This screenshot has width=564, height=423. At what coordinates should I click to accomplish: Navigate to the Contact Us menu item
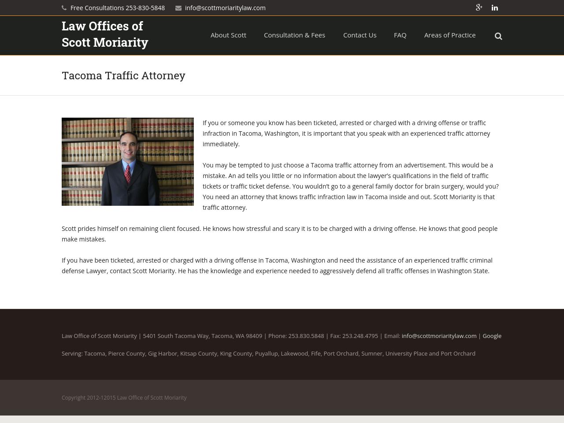point(360,35)
